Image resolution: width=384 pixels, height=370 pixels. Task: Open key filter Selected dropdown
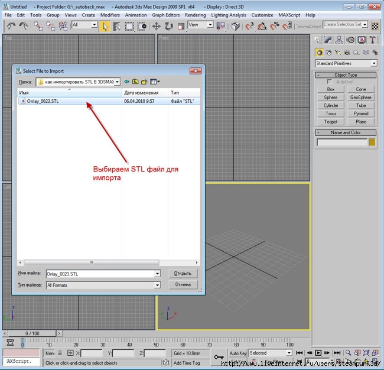tap(289, 353)
